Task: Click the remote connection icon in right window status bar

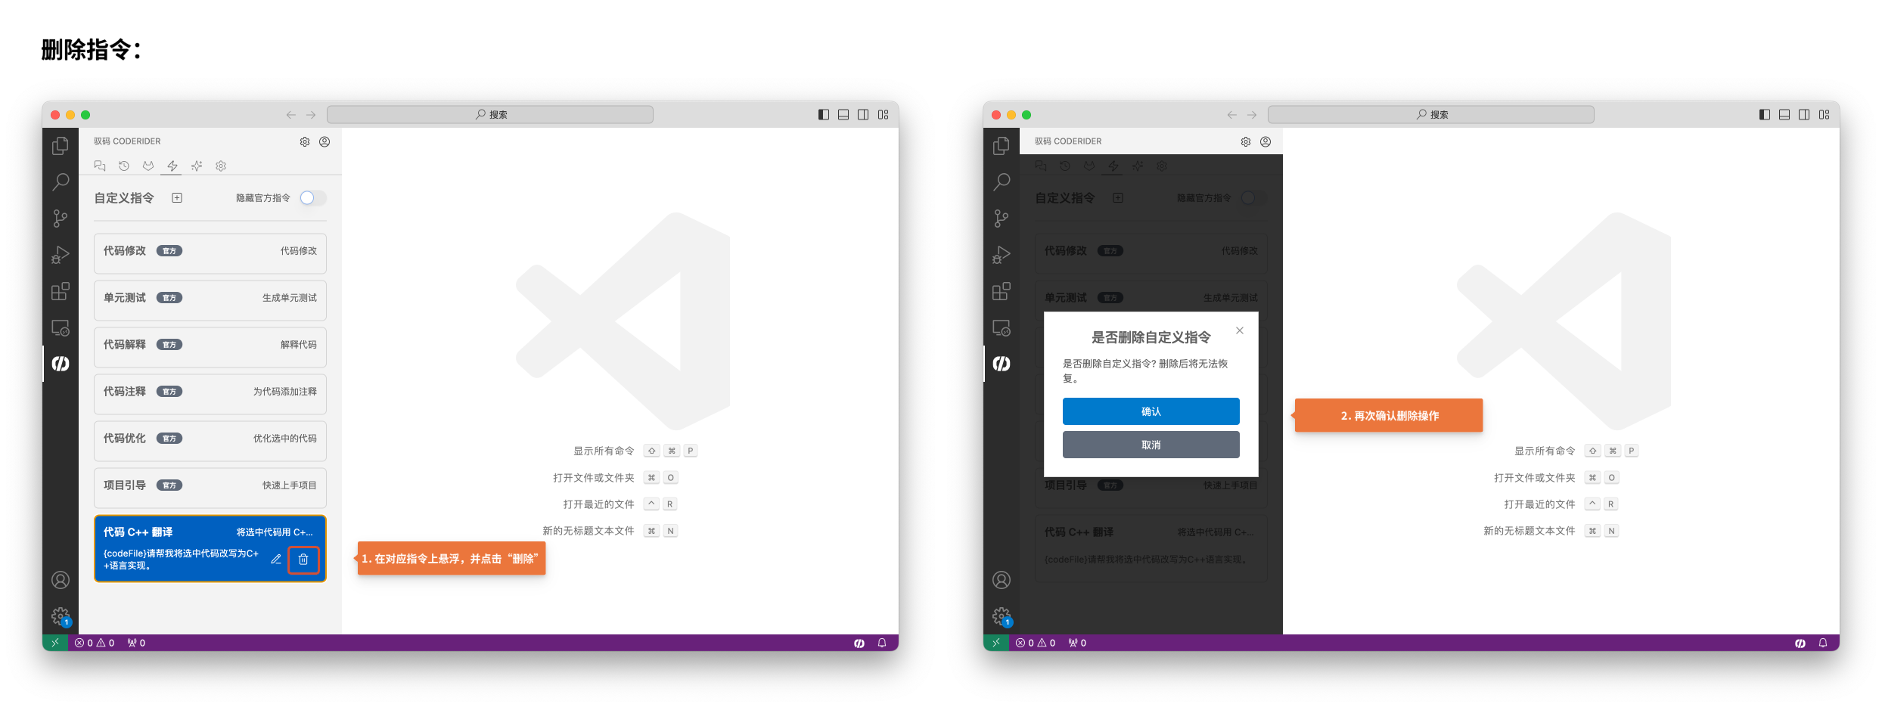Action: coord(996,643)
